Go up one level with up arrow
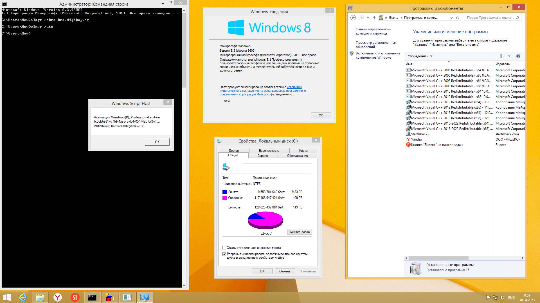 tap(374, 18)
